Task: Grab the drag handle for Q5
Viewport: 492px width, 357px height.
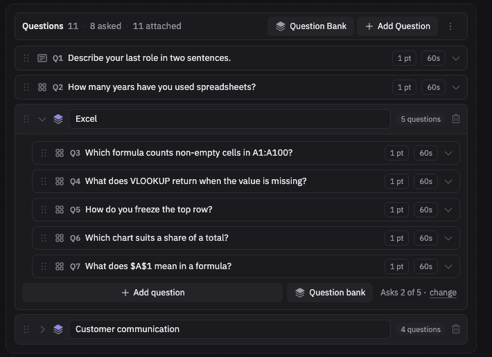Action: 44,210
